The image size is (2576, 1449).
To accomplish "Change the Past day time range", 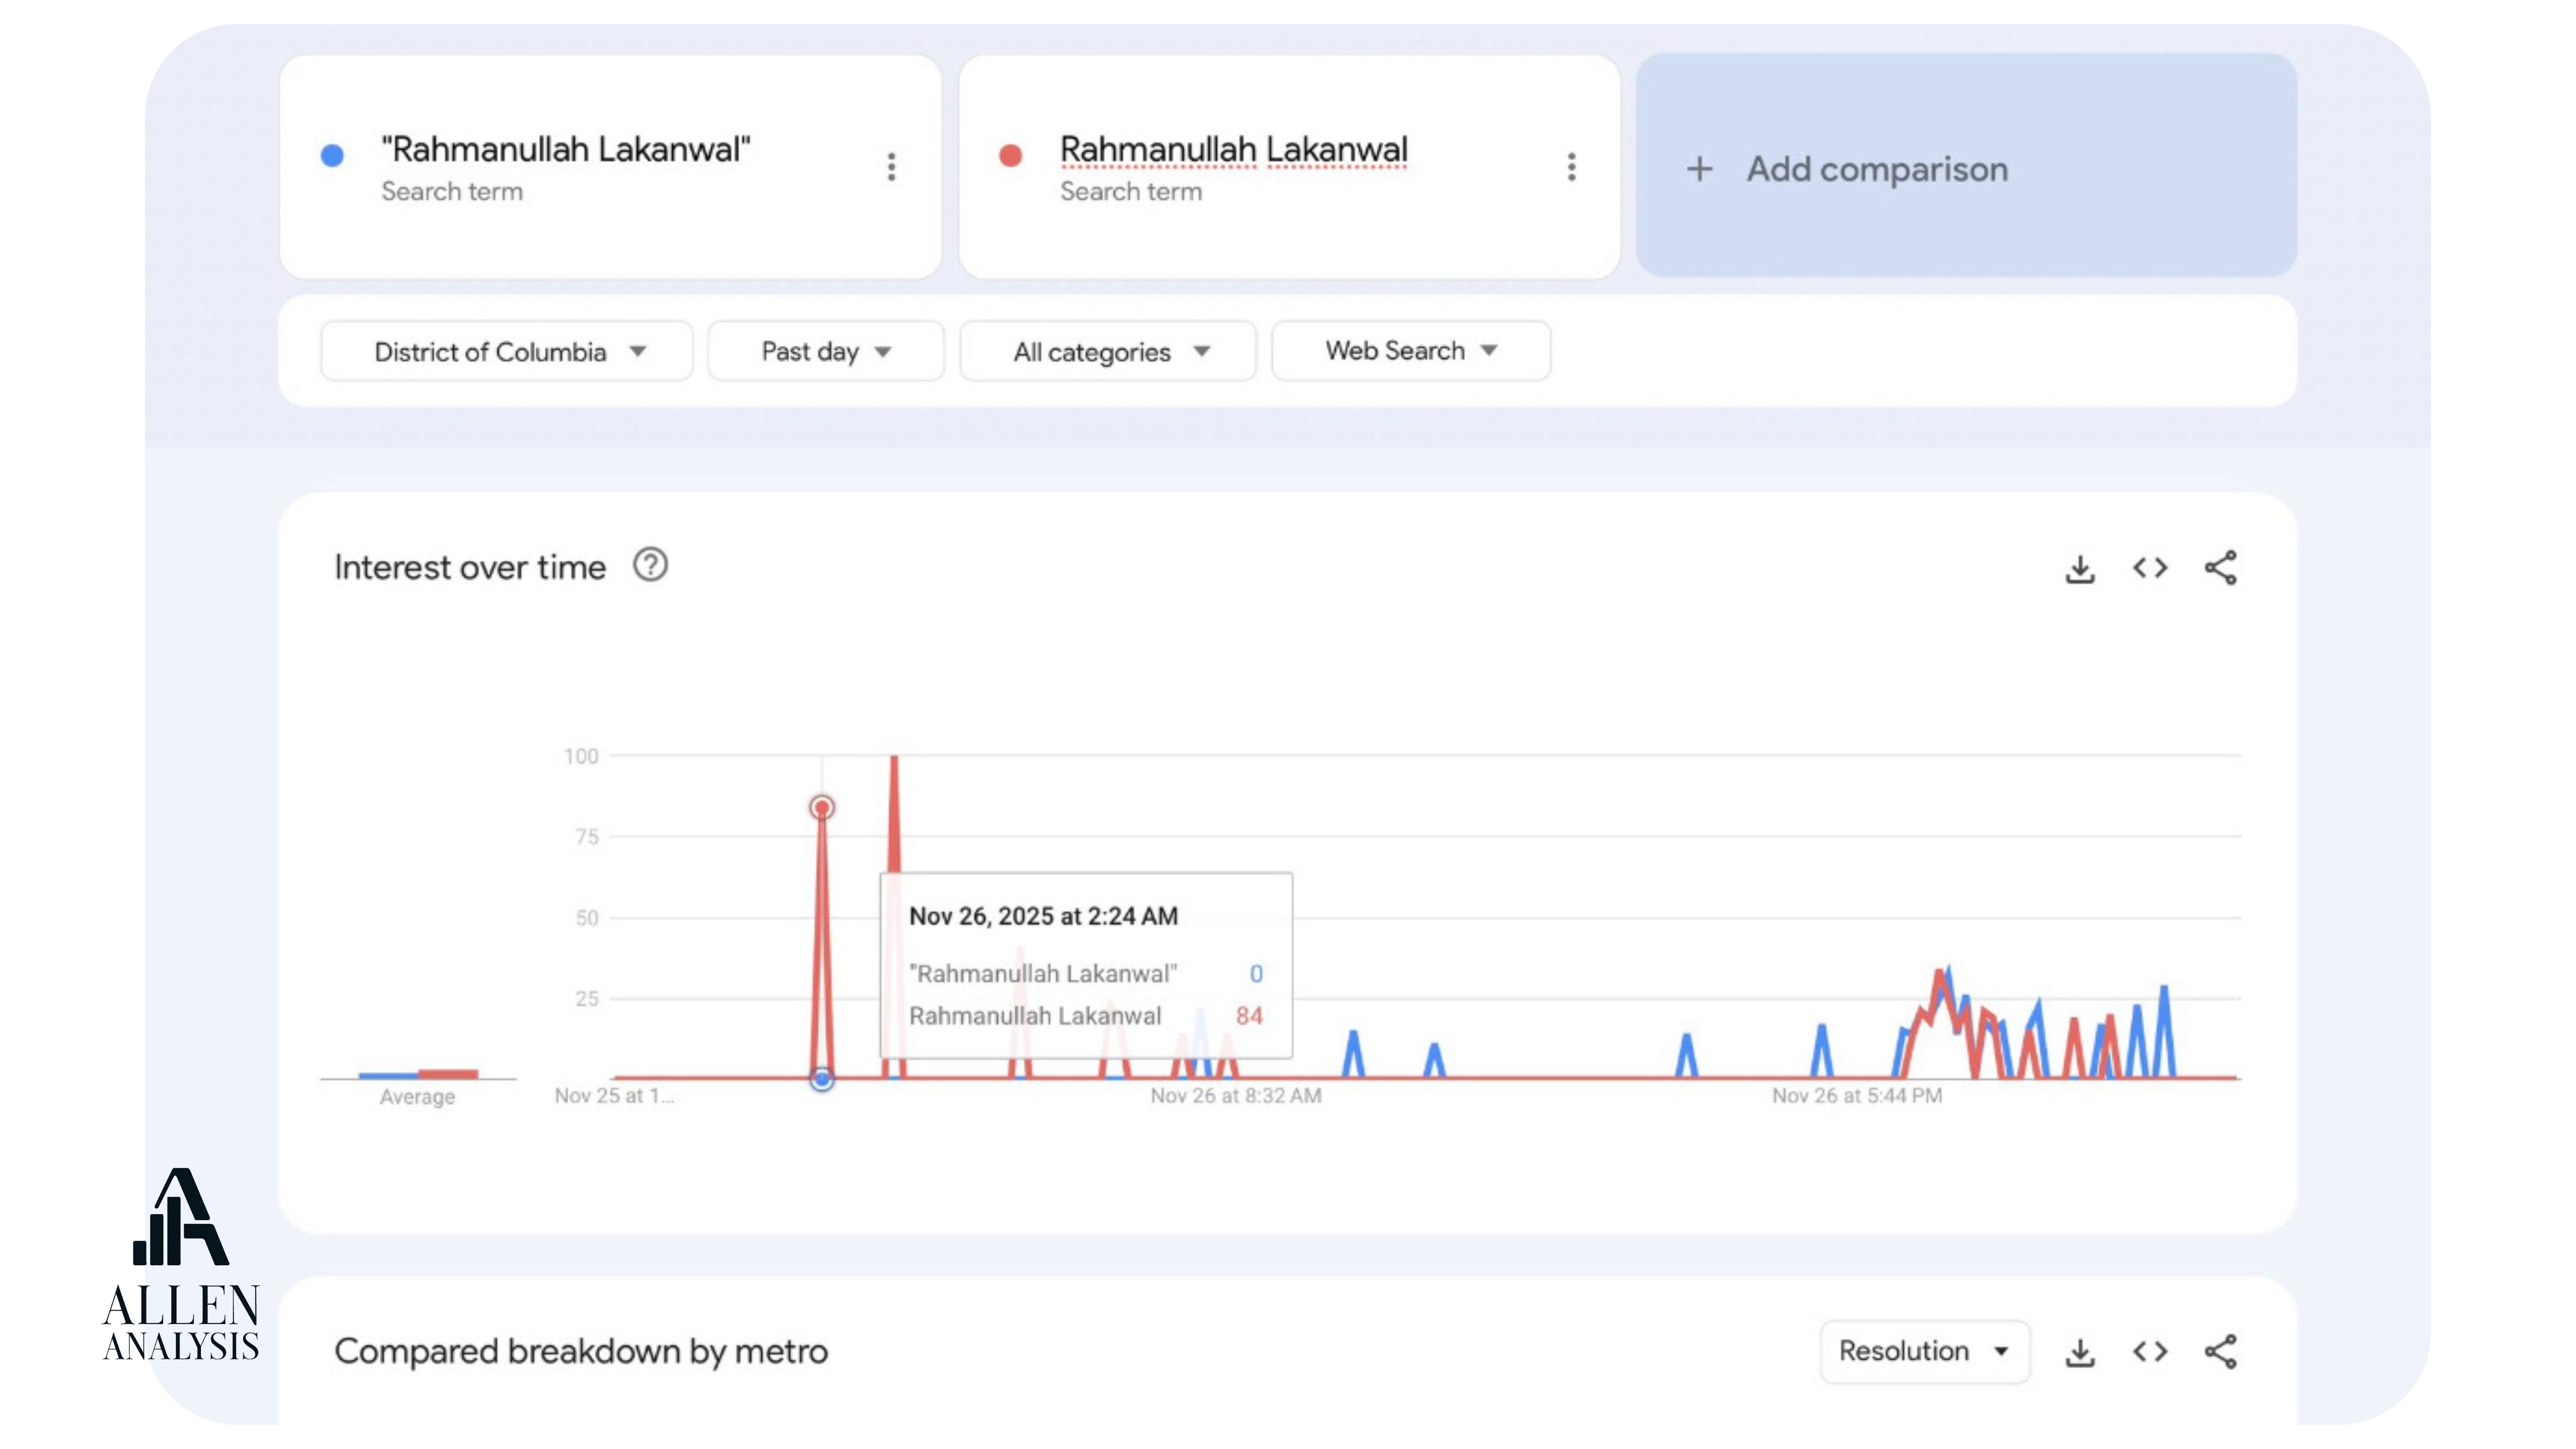I will (x=825, y=352).
